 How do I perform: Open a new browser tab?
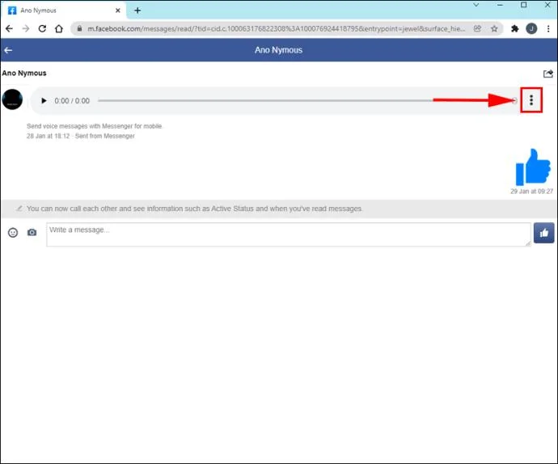tap(137, 11)
